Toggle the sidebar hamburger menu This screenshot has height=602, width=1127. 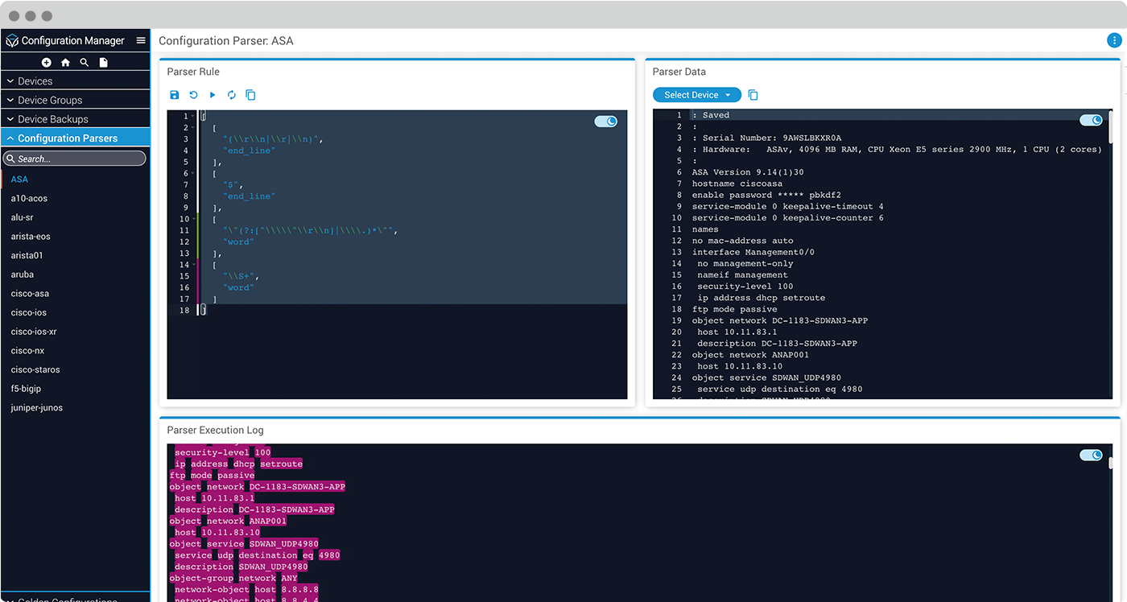coord(141,40)
